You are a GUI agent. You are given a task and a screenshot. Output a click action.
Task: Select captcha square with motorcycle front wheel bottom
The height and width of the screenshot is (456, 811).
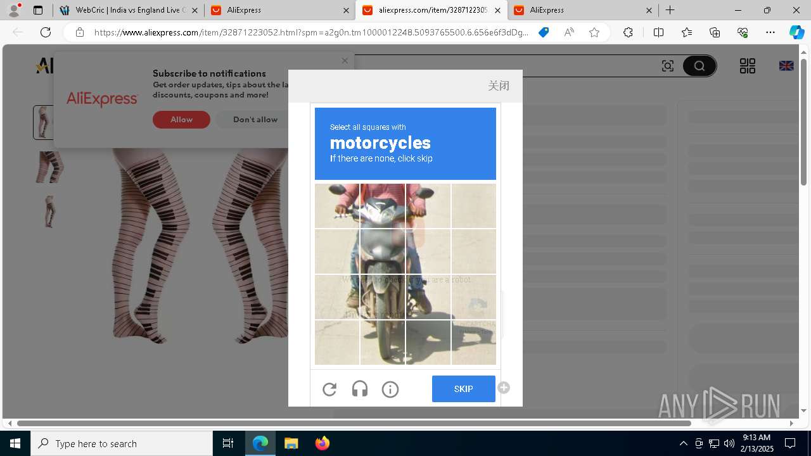[383, 343]
